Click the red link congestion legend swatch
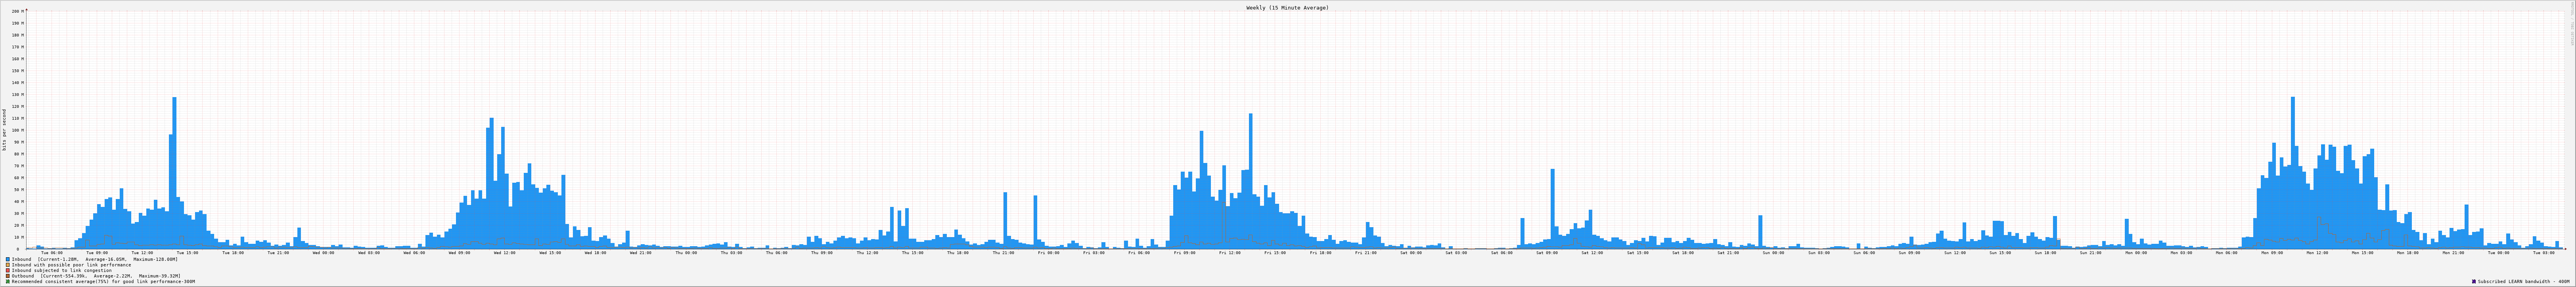 point(8,270)
